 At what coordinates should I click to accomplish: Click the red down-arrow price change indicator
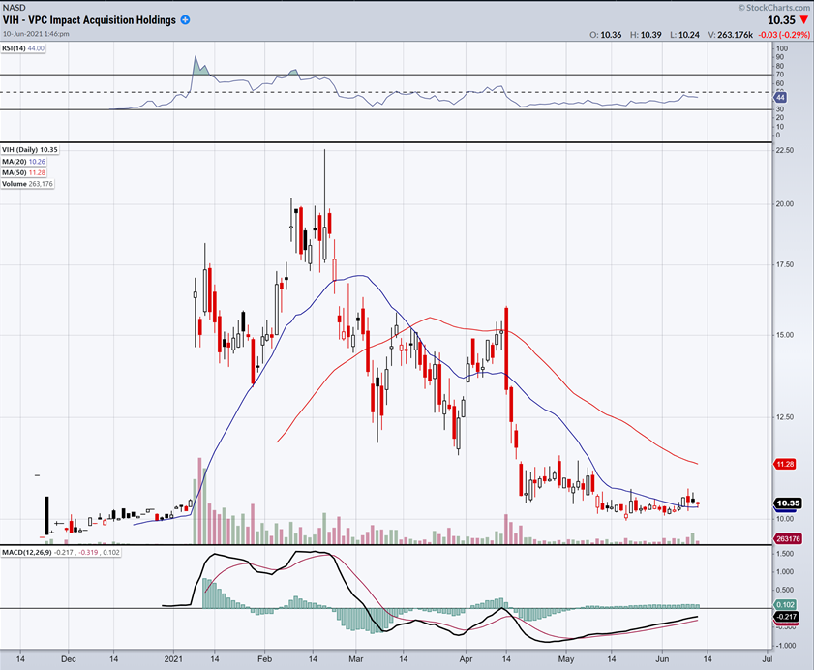tap(803, 19)
